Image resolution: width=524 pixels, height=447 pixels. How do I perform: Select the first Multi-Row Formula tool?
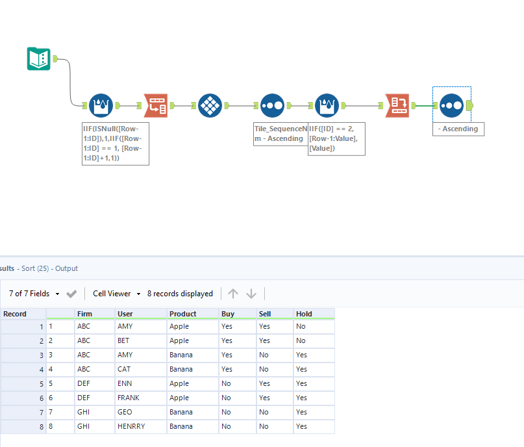coord(101,105)
